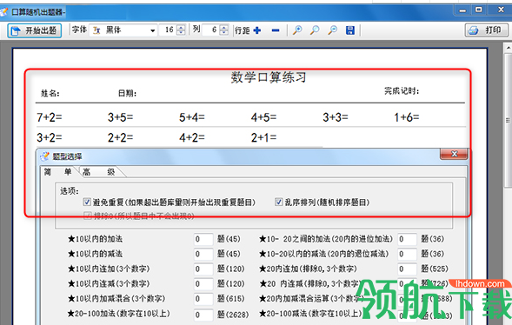The height and width of the screenshot is (325, 512).
Task: Click the problem 4+2= on the worksheet
Action: 192,137
